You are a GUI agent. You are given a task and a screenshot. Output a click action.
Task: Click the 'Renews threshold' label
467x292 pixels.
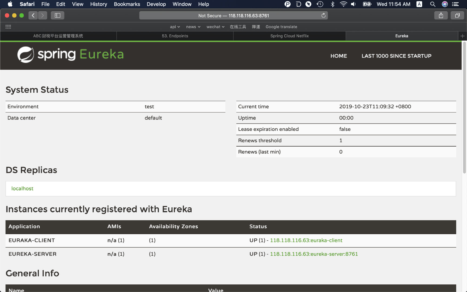[x=260, y=141]
